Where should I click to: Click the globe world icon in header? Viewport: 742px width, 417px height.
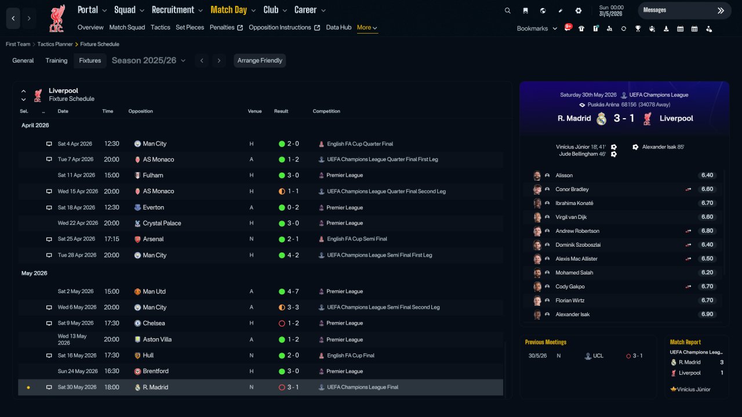point(543,10)
